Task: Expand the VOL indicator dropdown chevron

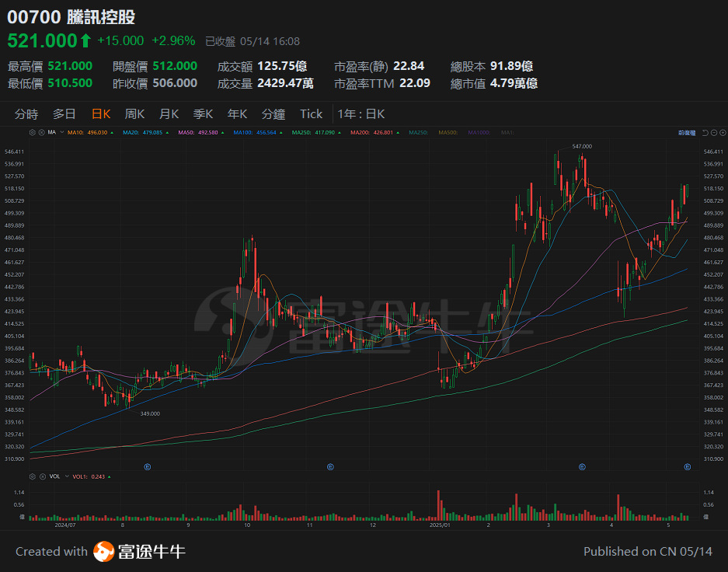Action: (67, 476)
